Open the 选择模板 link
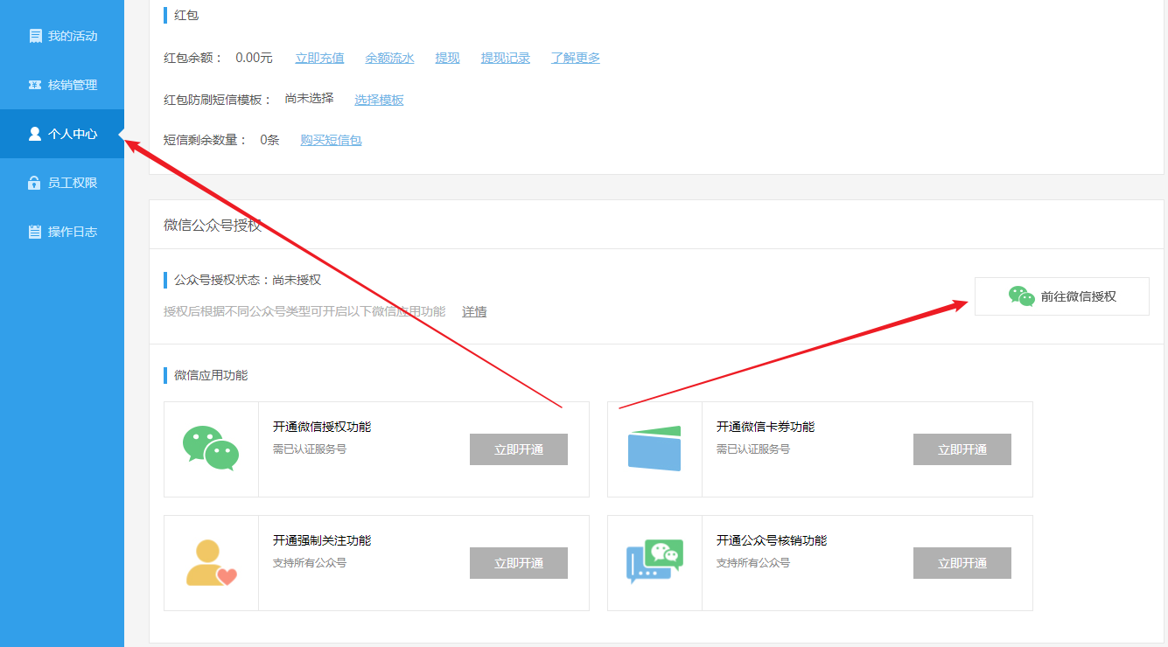The image size is (1168, 647). 379,100
